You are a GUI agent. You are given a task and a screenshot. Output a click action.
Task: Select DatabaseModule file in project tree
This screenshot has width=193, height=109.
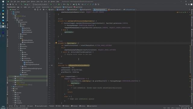[28, 40]
